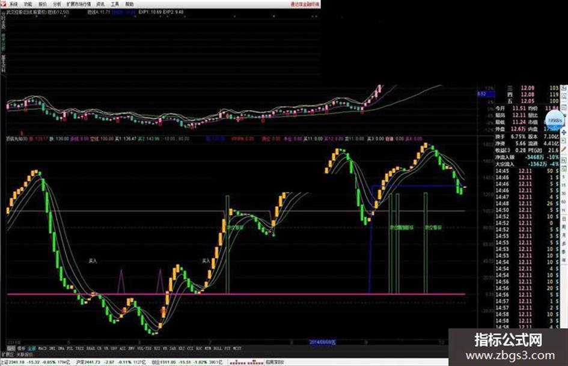
Task: Open the 帮助 menu
Action: point(129,4)
